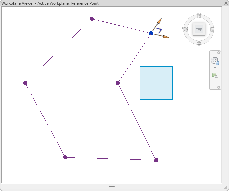The height and width of the screenshot is (191, 229).
Task: Click the W compass direction on ViewCube
Action: tap(185, 29)
